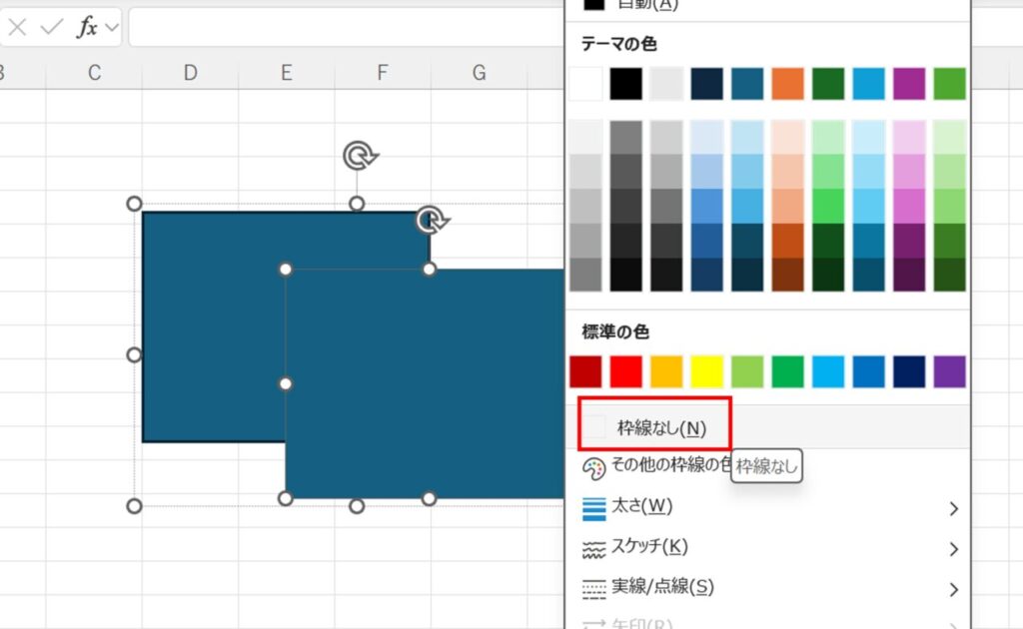Pick the teal blue theme color swatch

tap(747, 84)
